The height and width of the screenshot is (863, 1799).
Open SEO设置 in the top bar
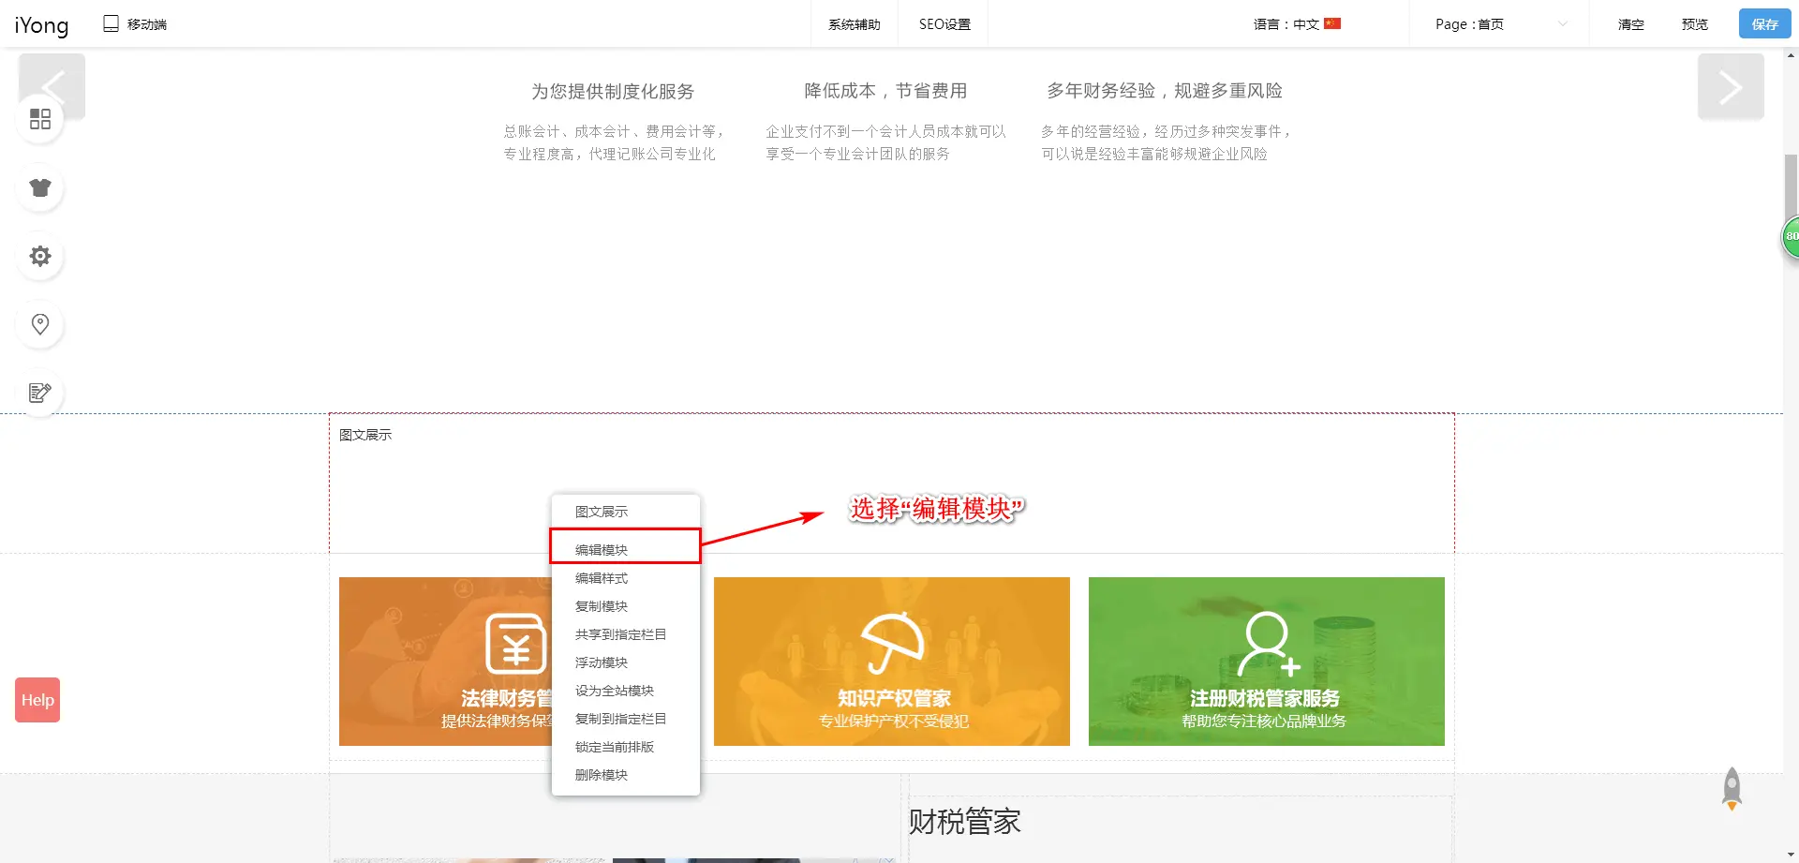point(944,24)
